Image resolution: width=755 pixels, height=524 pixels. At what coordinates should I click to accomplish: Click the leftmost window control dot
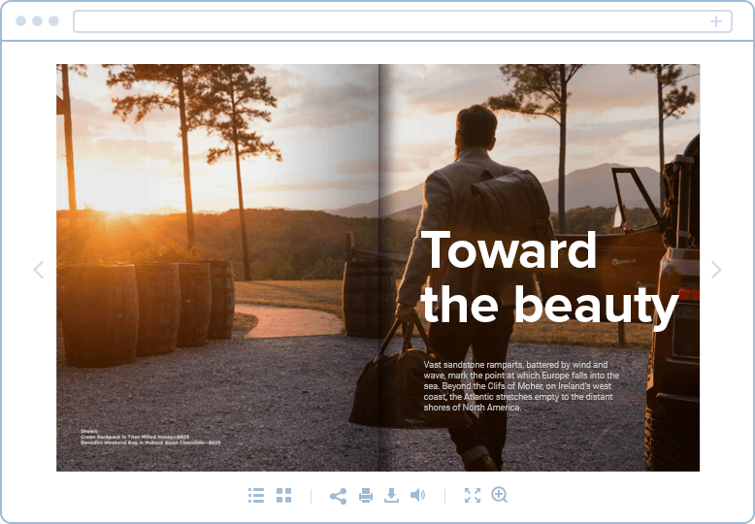pos(21,21)
